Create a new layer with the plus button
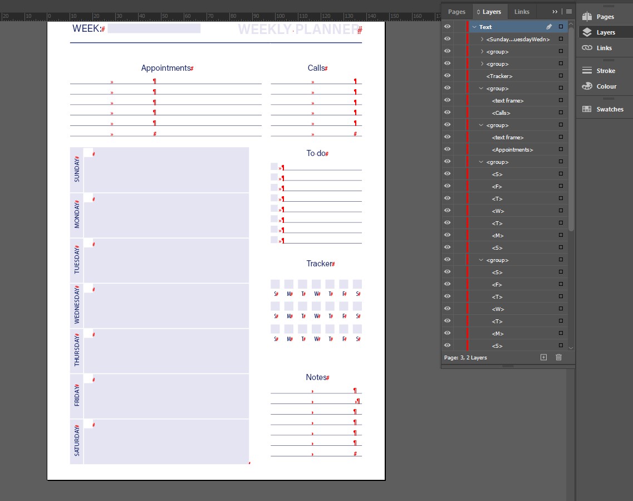Screen dimensions: 633x501 point(543,357)
